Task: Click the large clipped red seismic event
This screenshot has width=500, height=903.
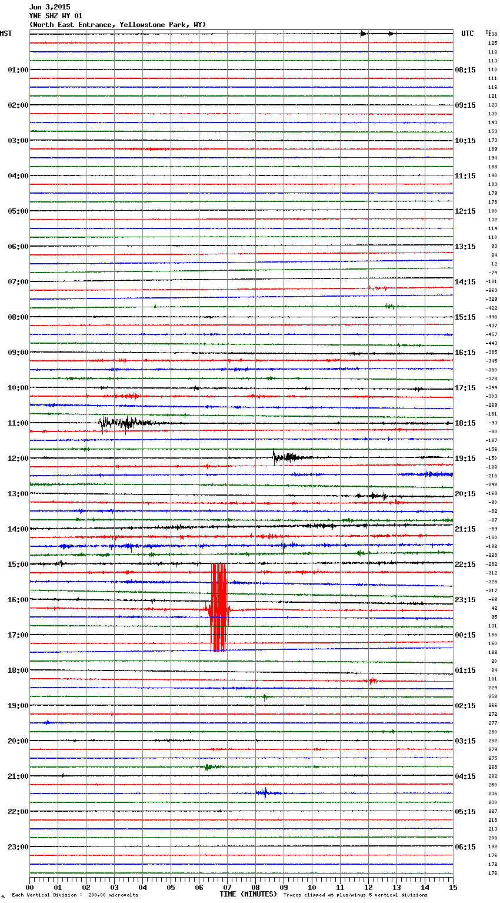Action: (x=219, y=608)
